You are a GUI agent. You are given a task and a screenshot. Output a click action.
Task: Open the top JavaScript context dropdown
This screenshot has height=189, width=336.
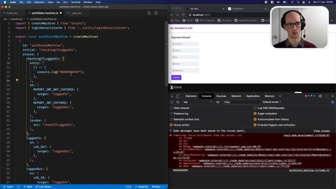coord(197,102)
